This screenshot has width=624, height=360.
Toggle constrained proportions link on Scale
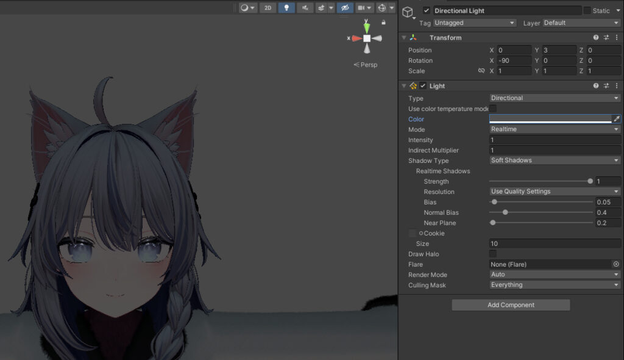pyautogui.click(x=481, y=71)
